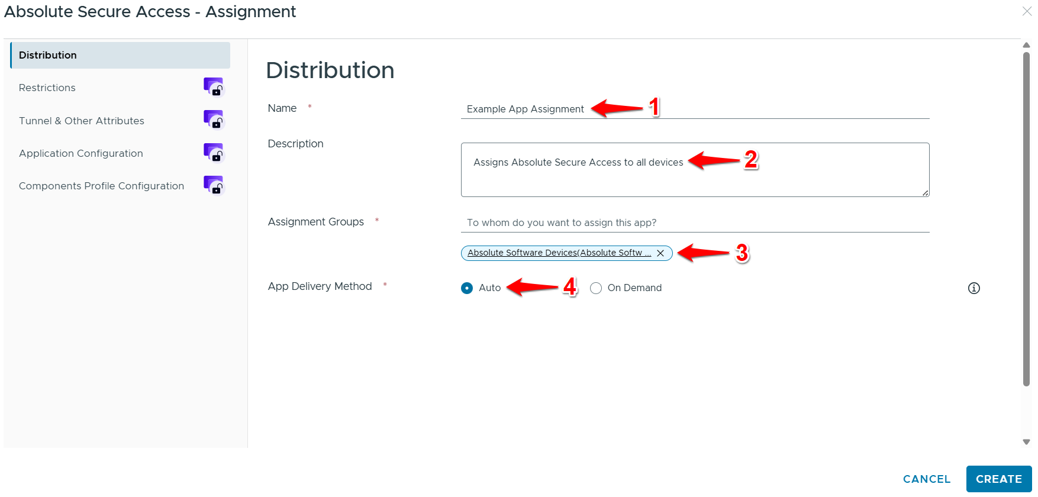Click the Description resize handle
This screenshot has height=497, width=1038.
925,192
